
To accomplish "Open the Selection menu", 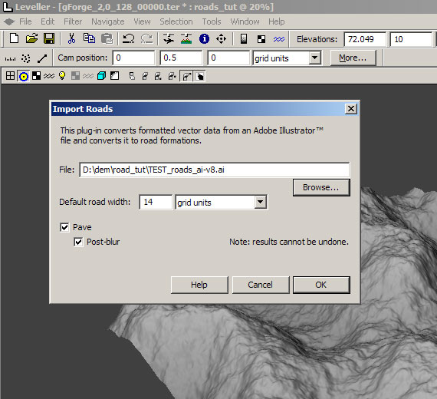I will click(x=176, y=21).
